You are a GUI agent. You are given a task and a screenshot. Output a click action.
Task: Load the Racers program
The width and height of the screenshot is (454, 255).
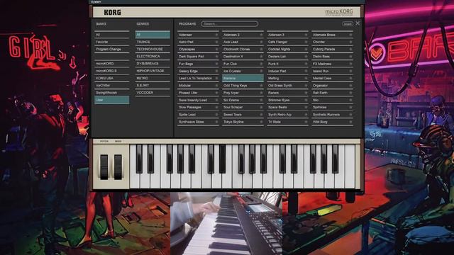tap(287, 93)
